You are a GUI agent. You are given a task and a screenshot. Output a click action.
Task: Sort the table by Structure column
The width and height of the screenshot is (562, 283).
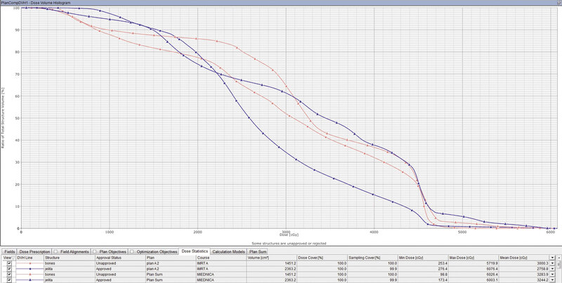coord(69,258)
